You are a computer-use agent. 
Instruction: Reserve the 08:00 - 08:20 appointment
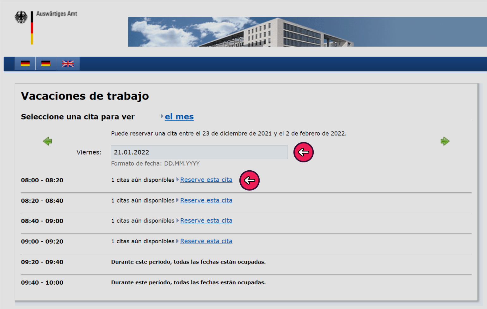coord(206,180)
